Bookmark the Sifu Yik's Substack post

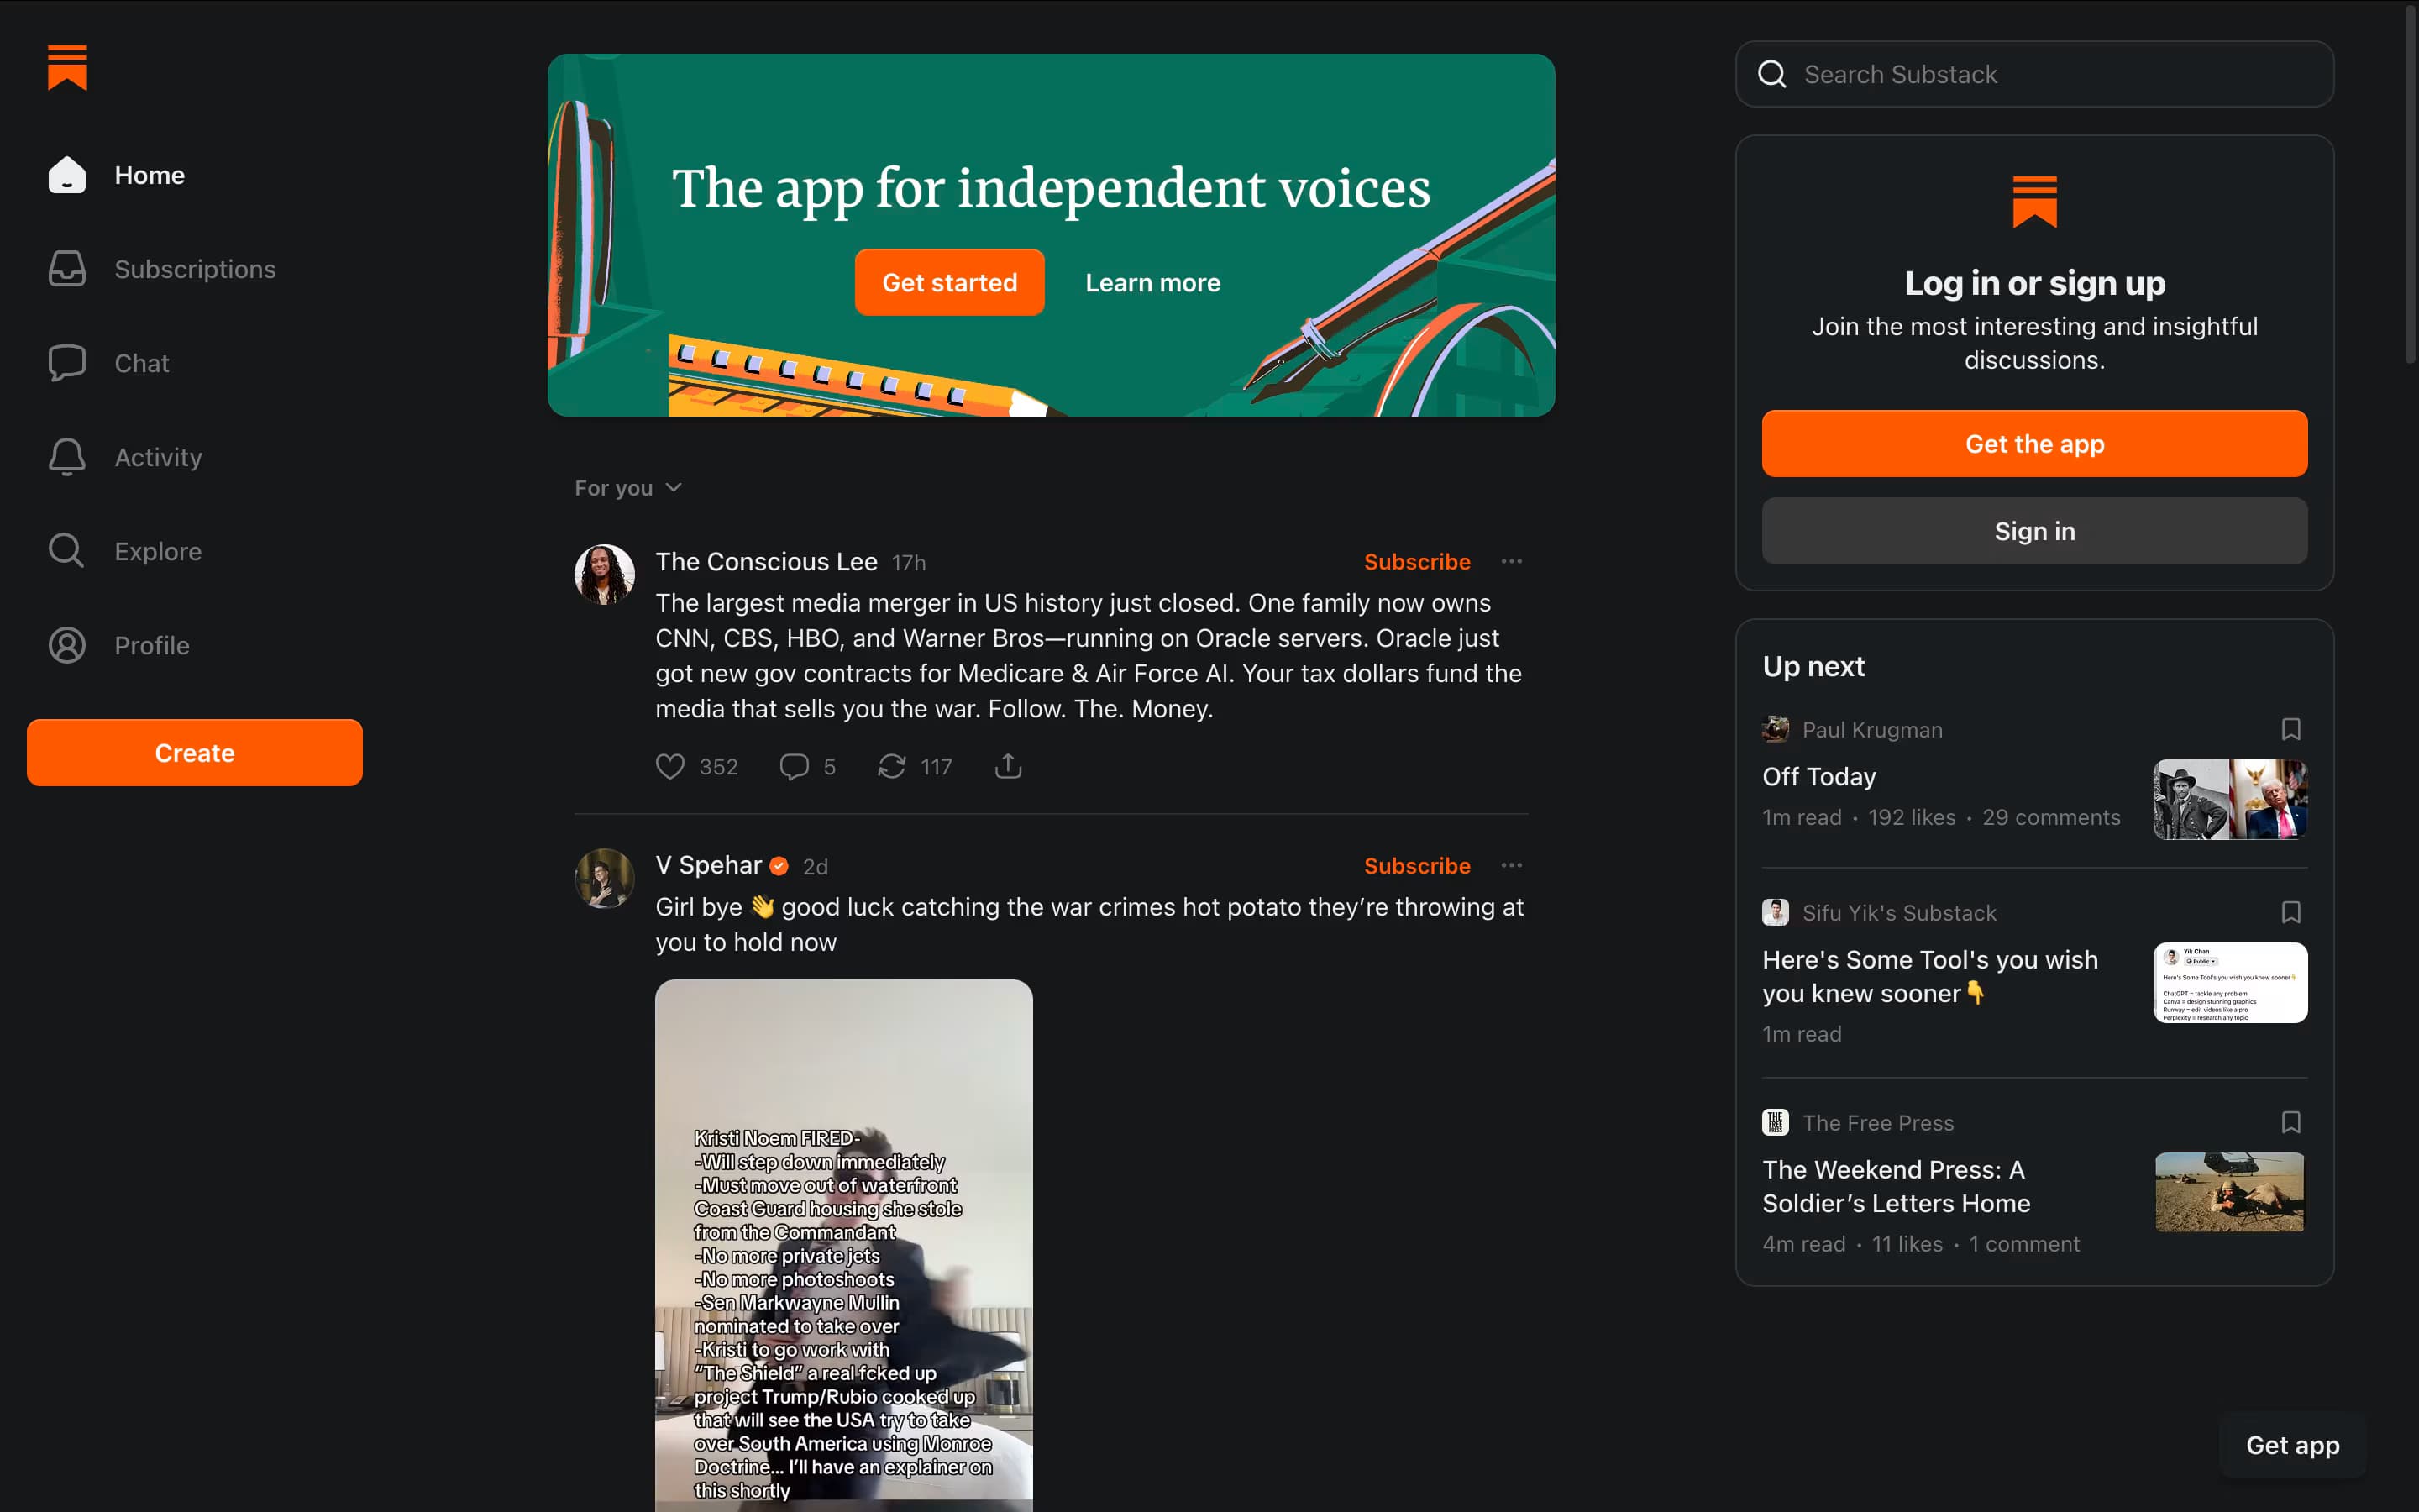(2290, 912)
